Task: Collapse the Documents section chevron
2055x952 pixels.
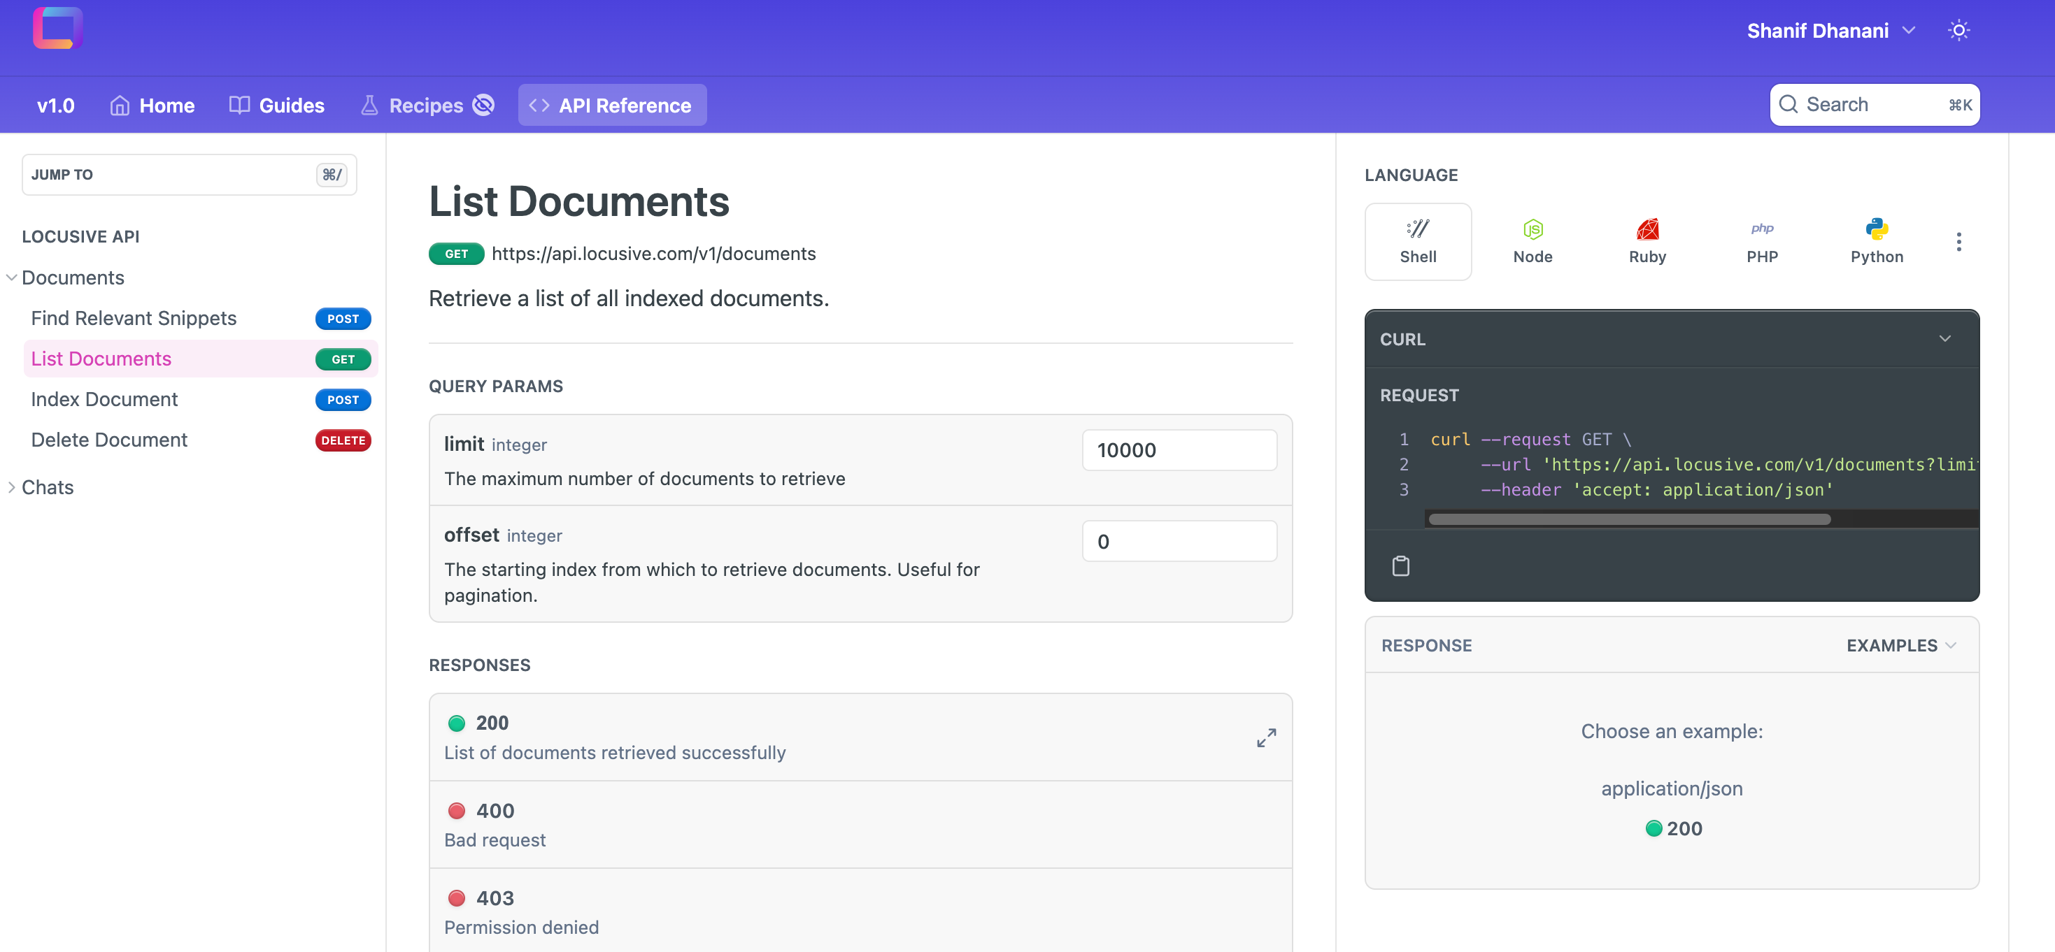Action: point(11,277)
